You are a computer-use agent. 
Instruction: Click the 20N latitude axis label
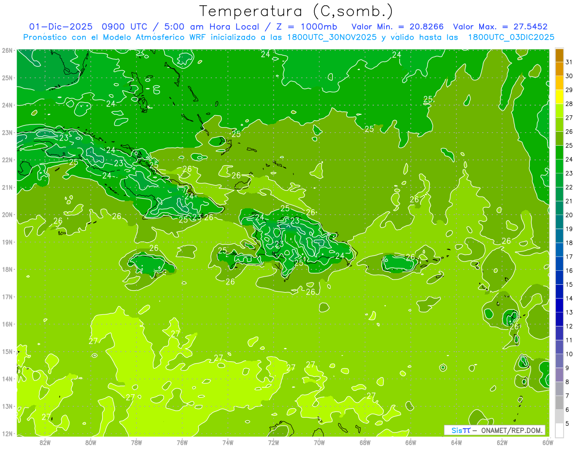click(7, 215)
